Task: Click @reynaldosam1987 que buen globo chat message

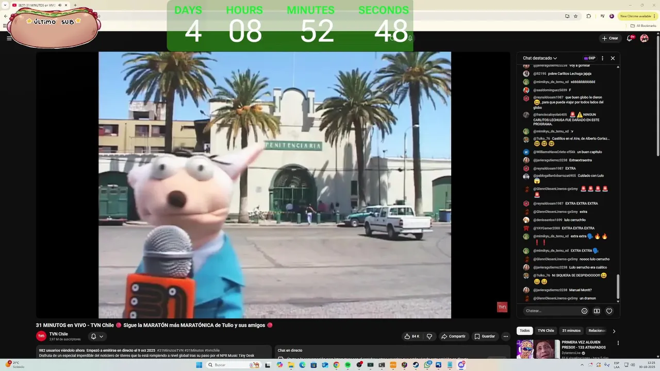Action: pos(569,102)
